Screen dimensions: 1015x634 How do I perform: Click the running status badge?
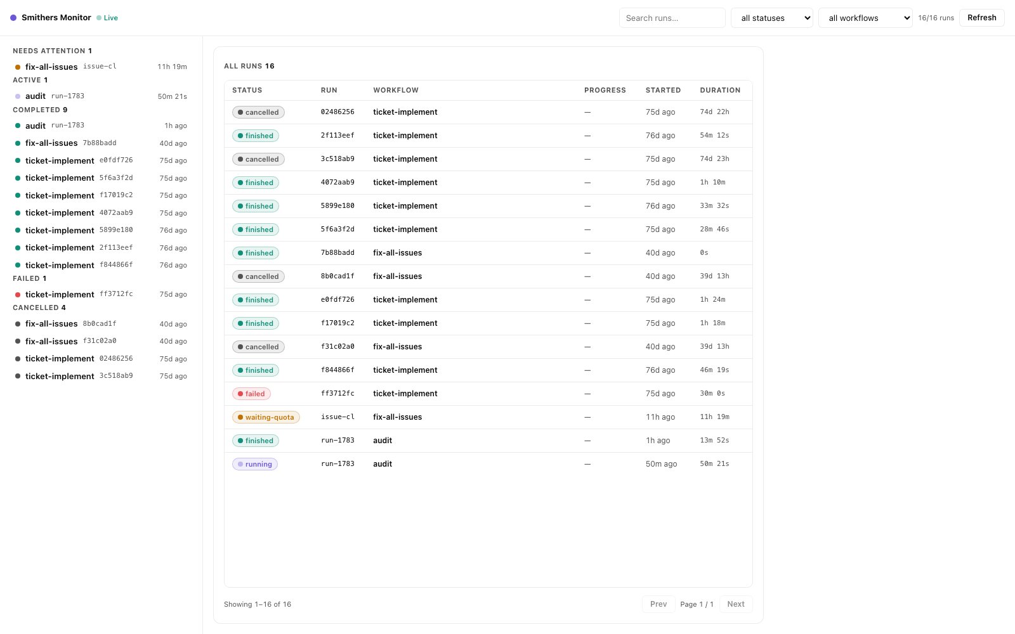point(255,464)
